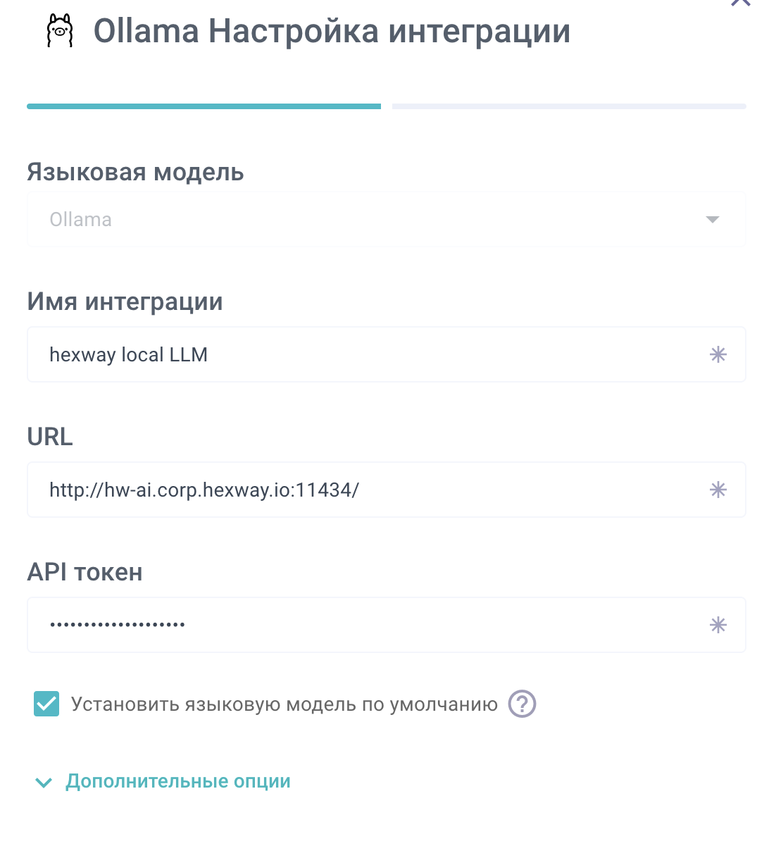
Task: Click the Ollama llama logo
Action: [x=60, y=32]
